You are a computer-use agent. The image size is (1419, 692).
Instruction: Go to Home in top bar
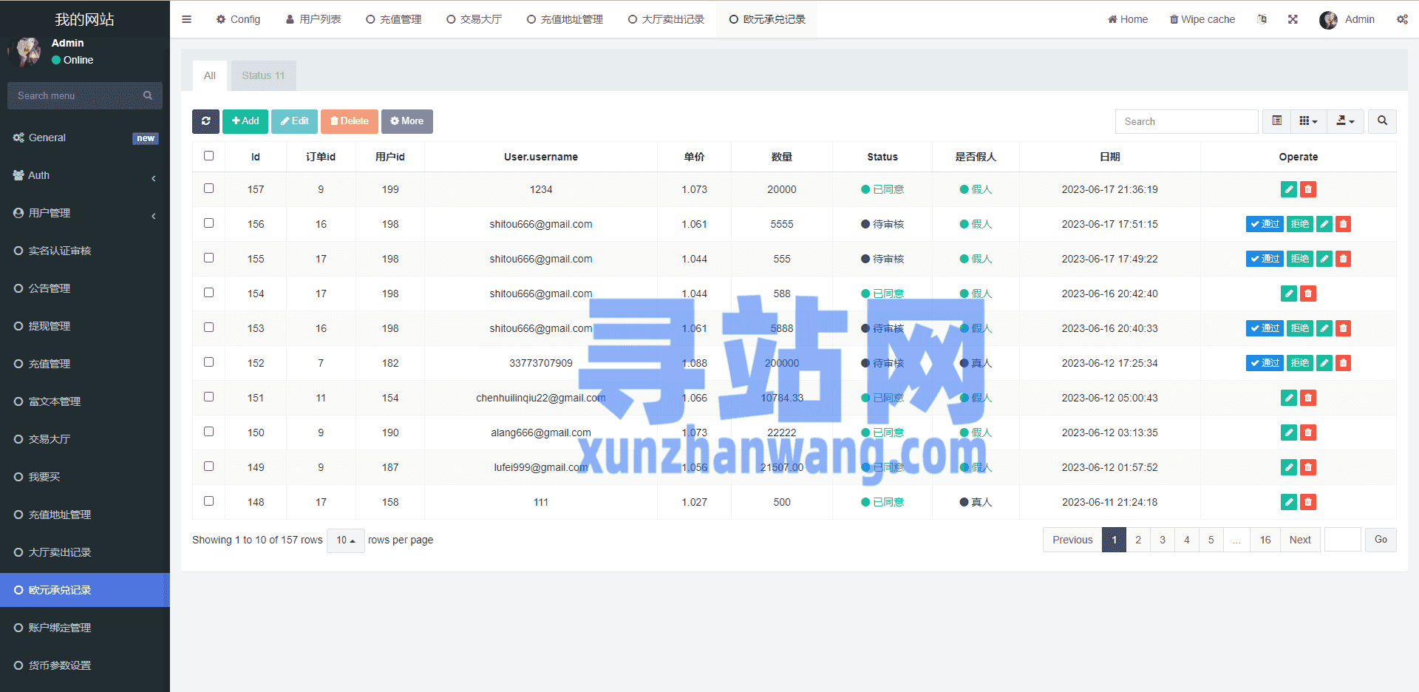(x=1127, y=19)
